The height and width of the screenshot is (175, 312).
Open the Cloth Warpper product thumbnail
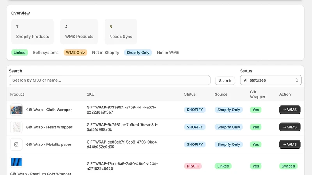point(16,110)
